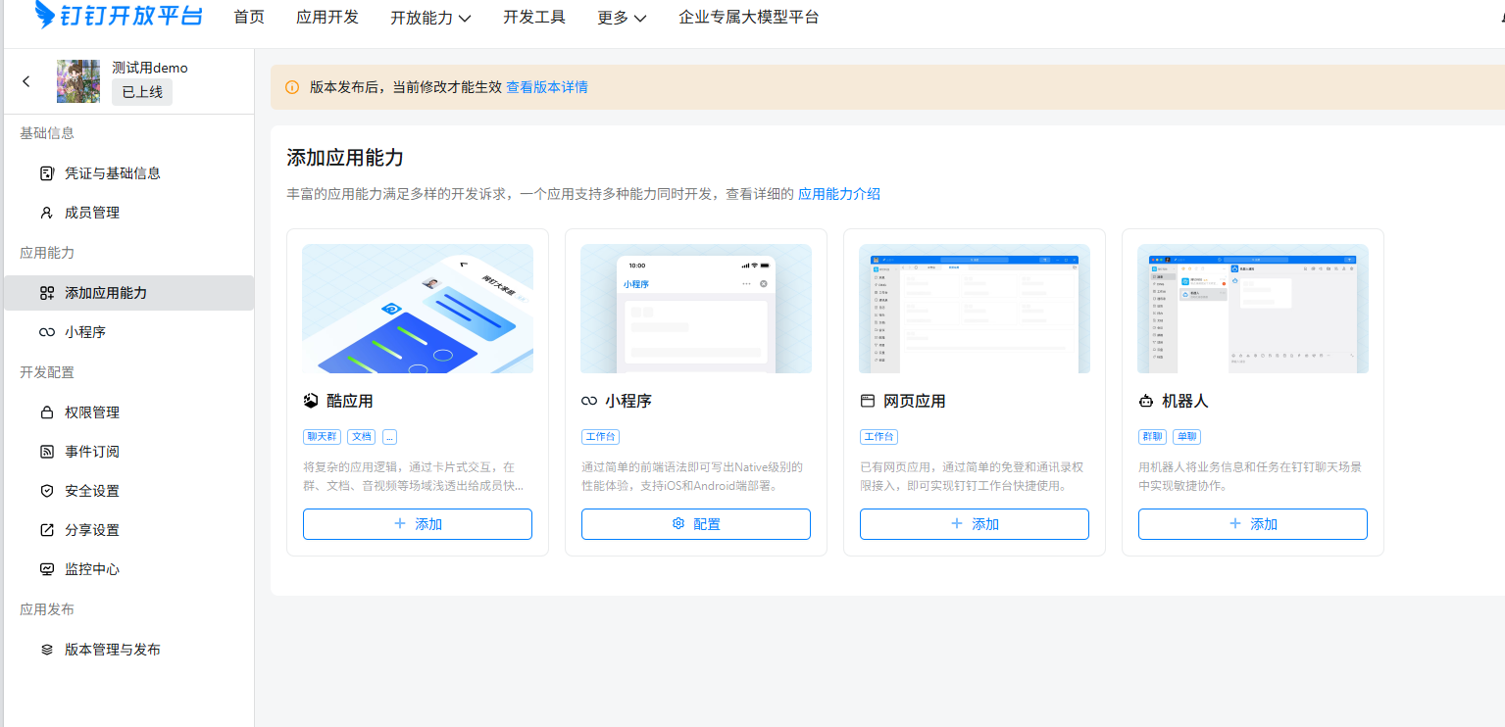Click the 工作台 tag on 网页应用 card
This screenshot has width=1505, height=727.
click(878, 437)
